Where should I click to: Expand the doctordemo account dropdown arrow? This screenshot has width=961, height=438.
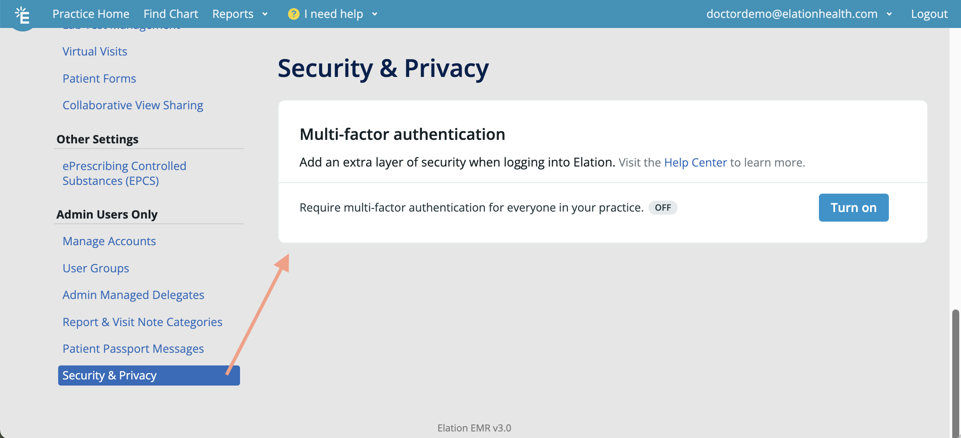coord(889,14)
